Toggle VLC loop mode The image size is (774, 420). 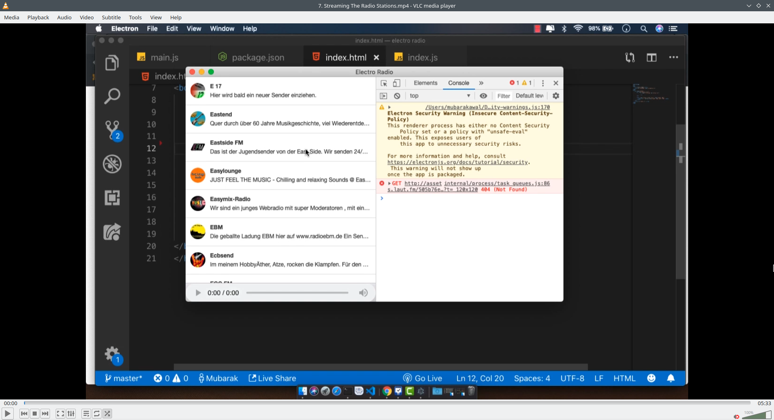pos(97,414)
